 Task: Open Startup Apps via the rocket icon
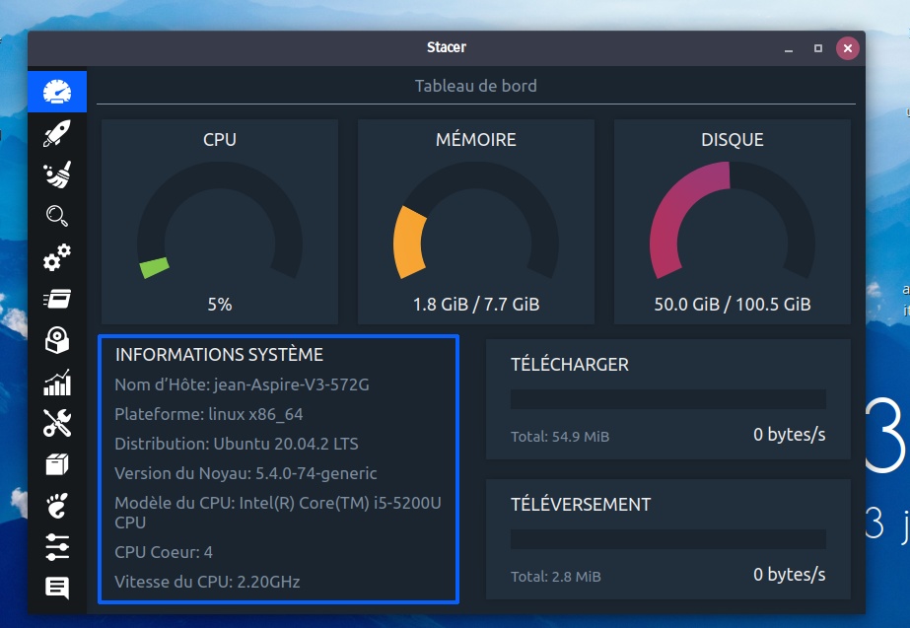[x=57, y=133]
